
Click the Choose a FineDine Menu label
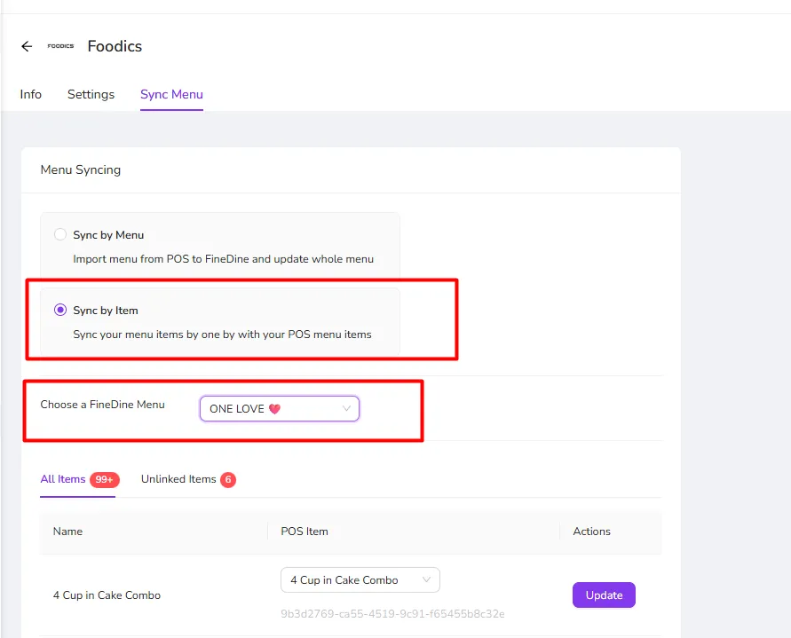(102, 405)
